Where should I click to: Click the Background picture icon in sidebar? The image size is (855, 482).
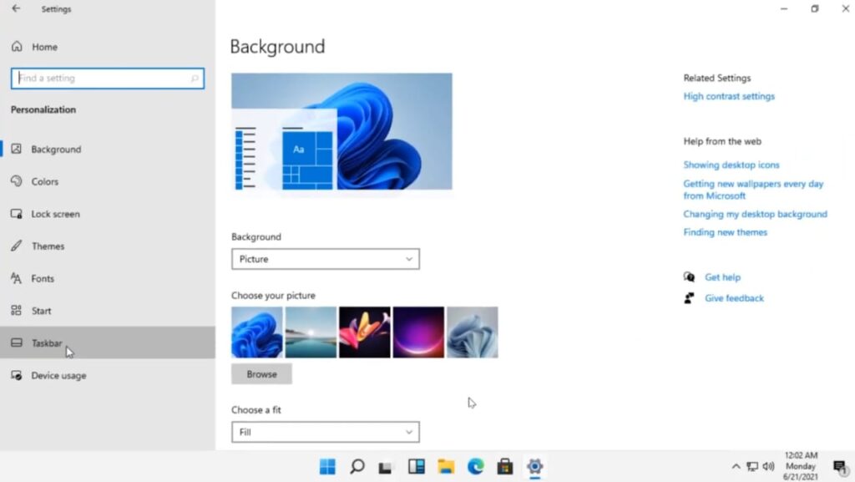(x=17, y=149)
